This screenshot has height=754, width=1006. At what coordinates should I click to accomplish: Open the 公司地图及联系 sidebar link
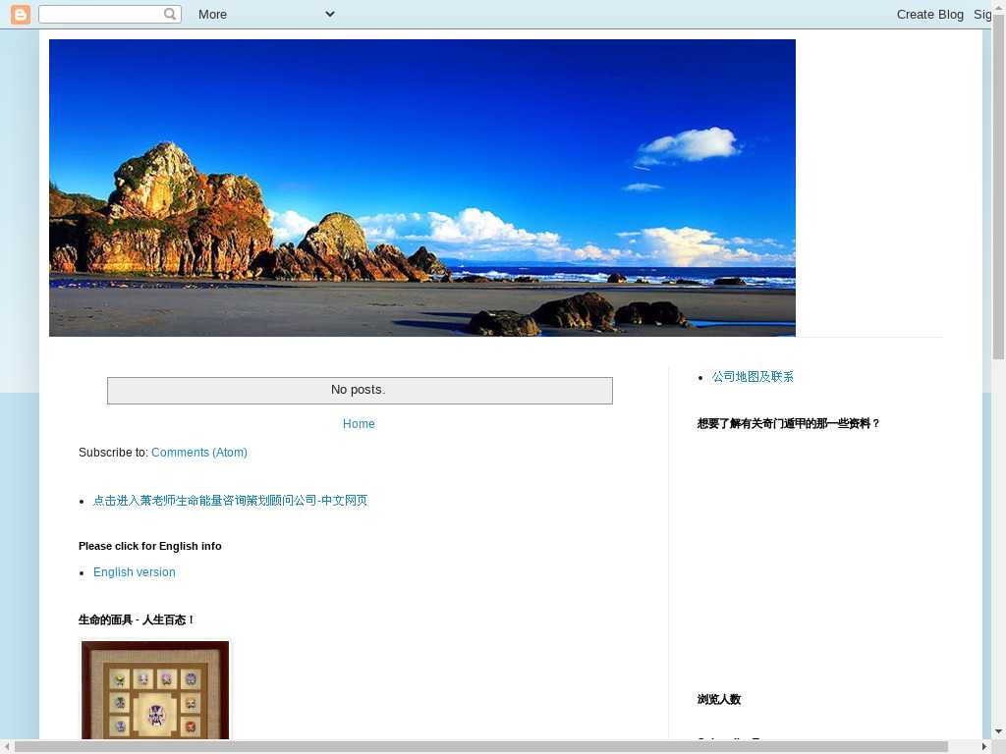[x=753, y=377]
